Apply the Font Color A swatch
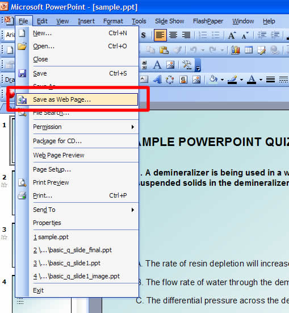This screenshot has width=289, height=313. [x=252, y=80]
